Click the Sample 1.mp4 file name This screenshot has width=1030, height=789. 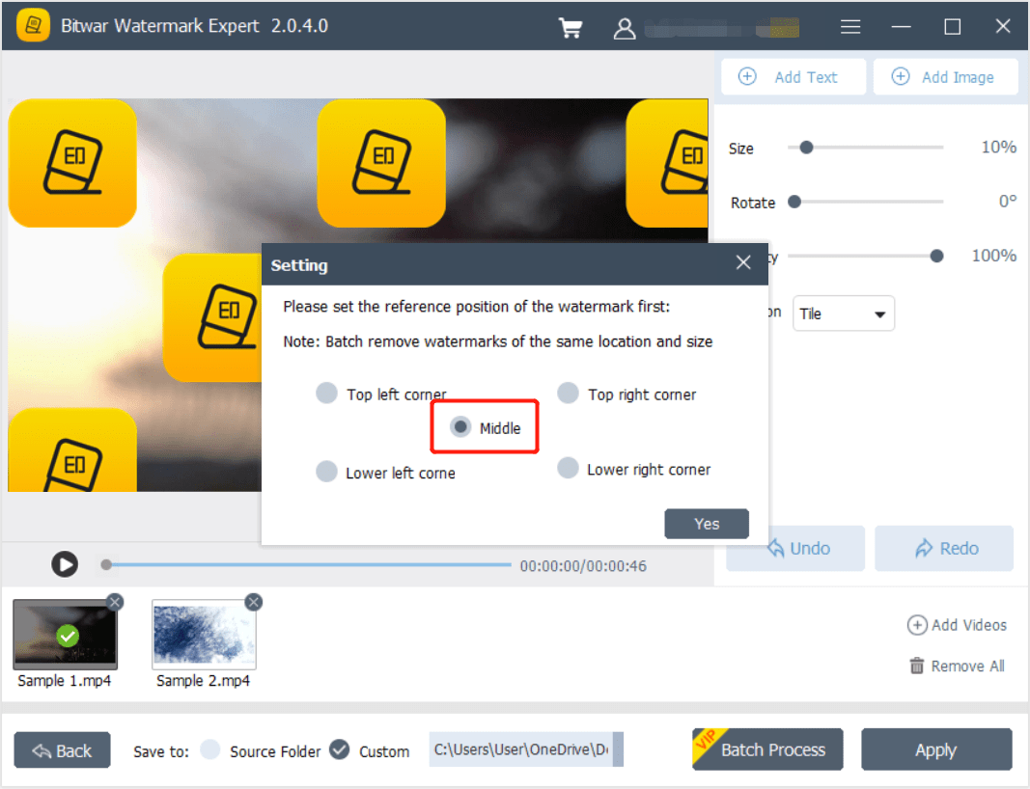coord(65,681)
